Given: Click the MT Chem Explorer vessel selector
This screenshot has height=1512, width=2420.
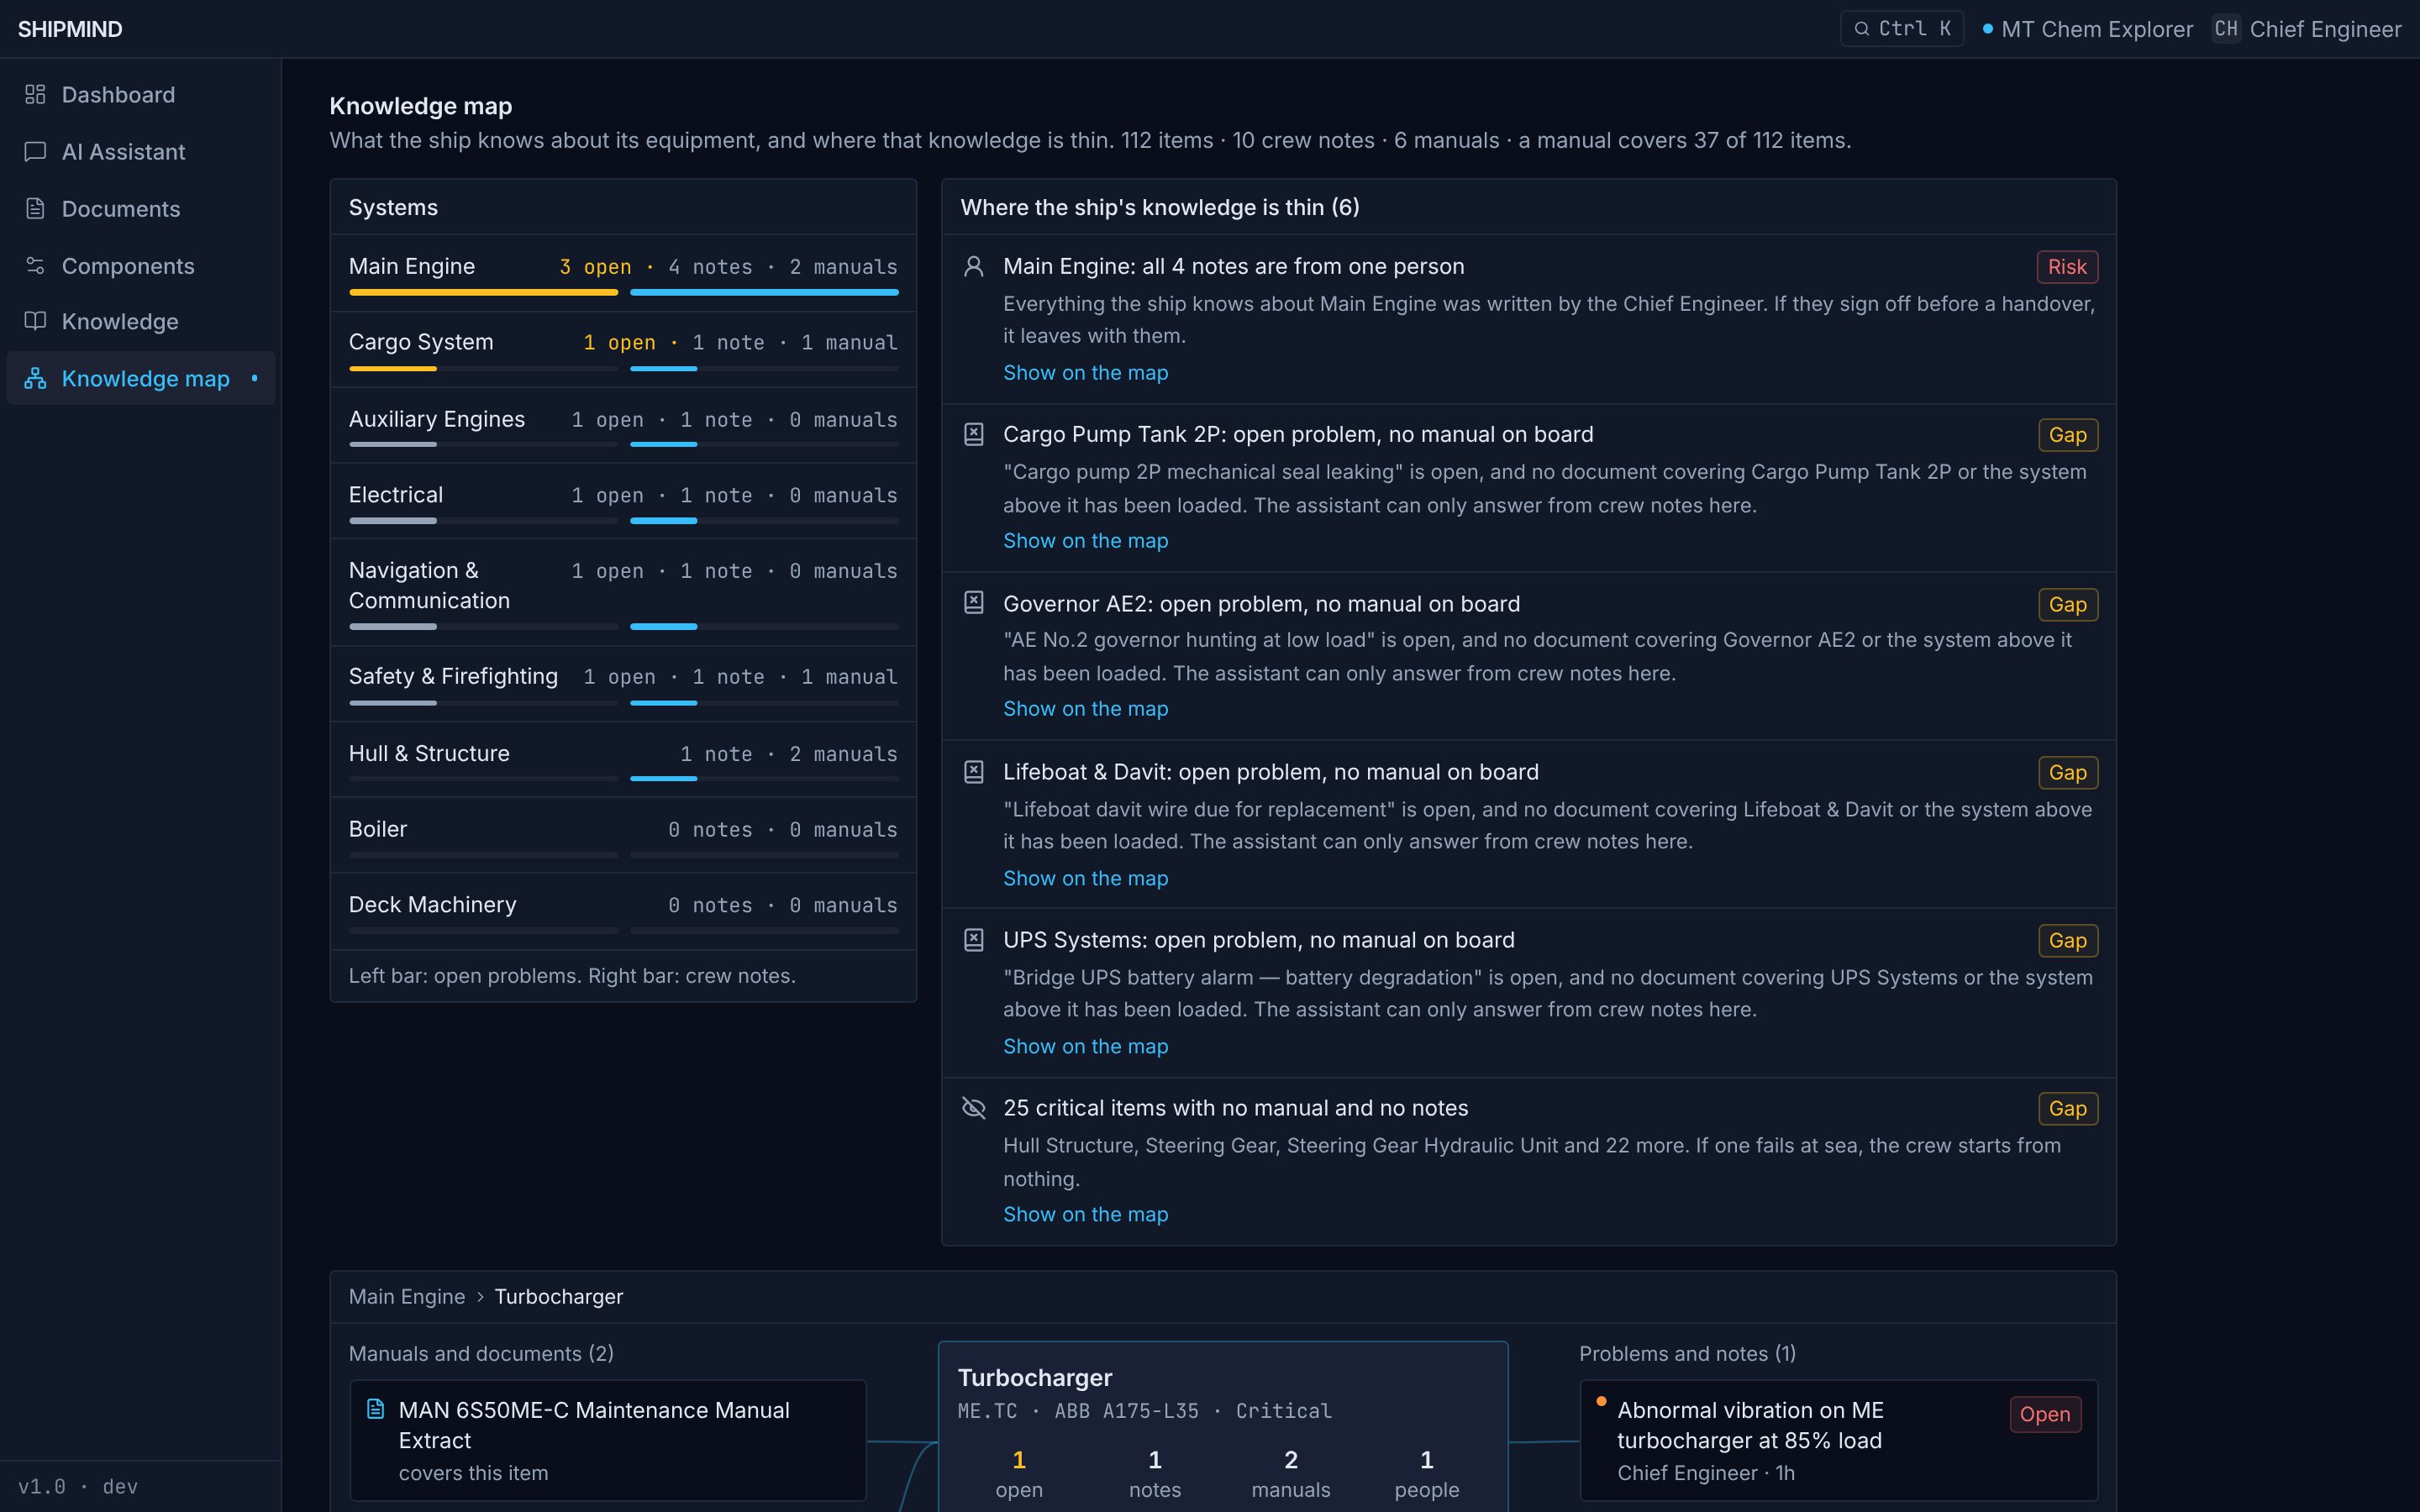Looking at the screenshot, I should (2088, 29).
